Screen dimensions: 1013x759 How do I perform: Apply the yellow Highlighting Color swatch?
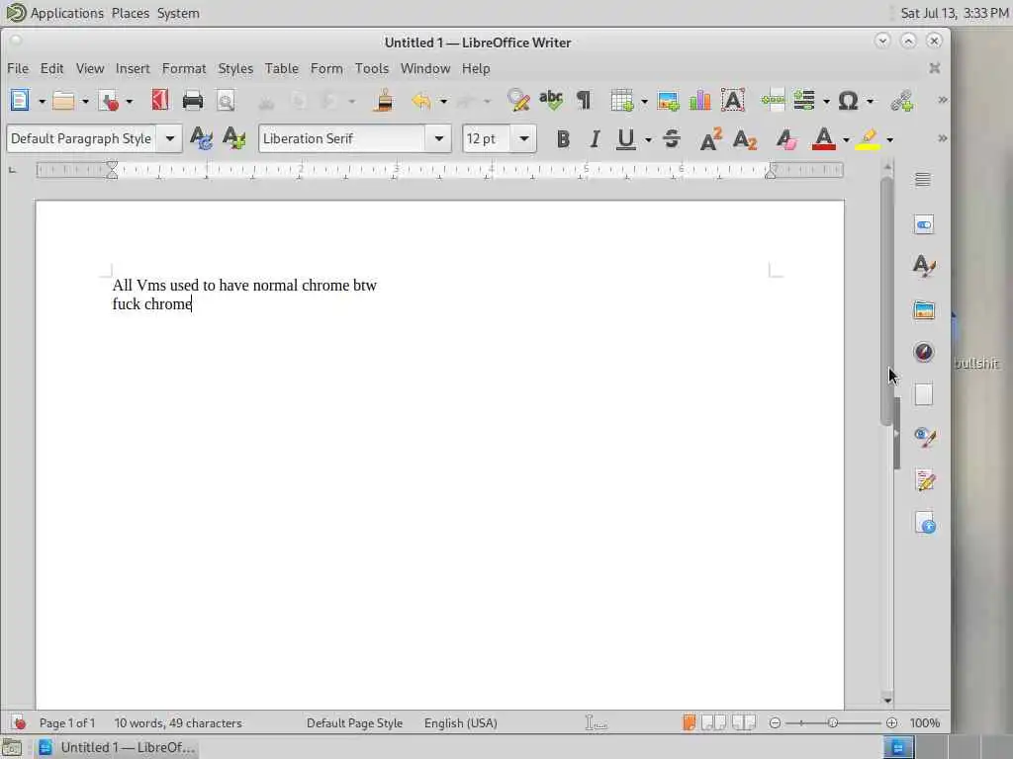pyautogui.click(x=868, y=138)
